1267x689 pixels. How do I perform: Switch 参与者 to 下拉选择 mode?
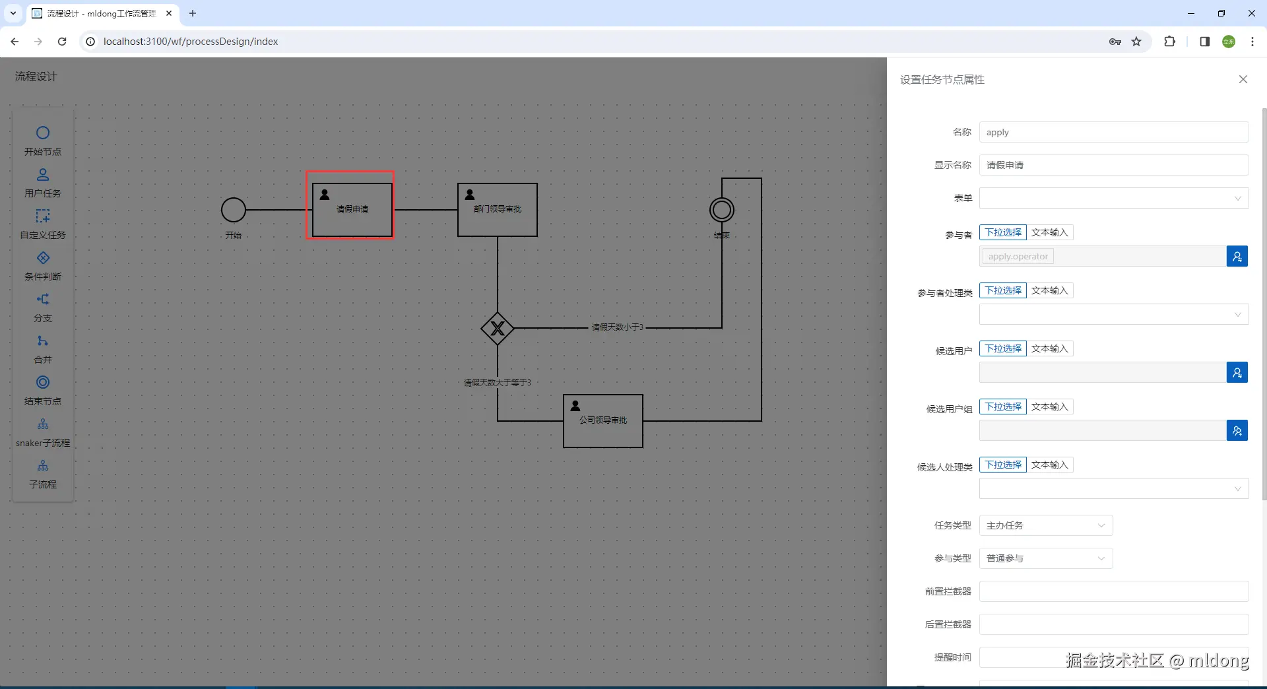1003,232
